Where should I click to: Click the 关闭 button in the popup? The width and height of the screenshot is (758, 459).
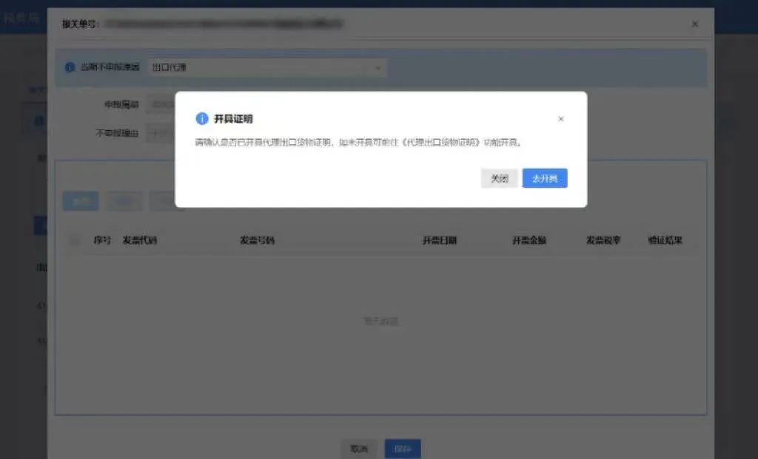499,178
